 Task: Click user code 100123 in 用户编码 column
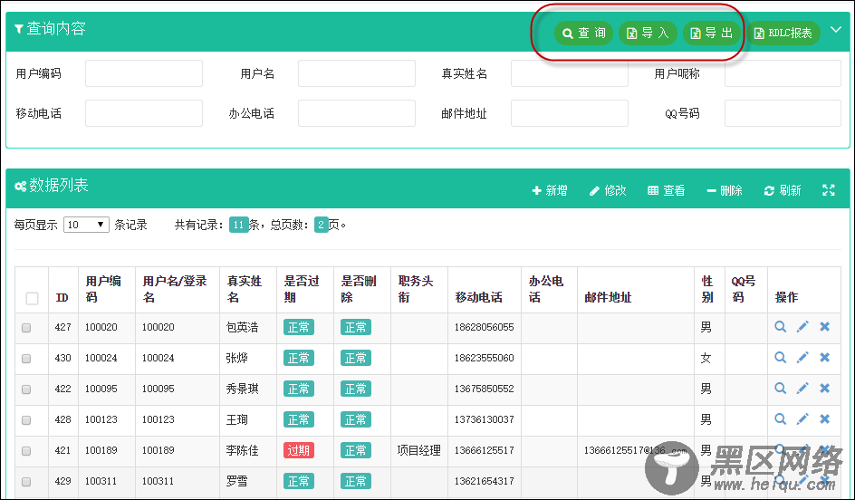coord(101,420)
